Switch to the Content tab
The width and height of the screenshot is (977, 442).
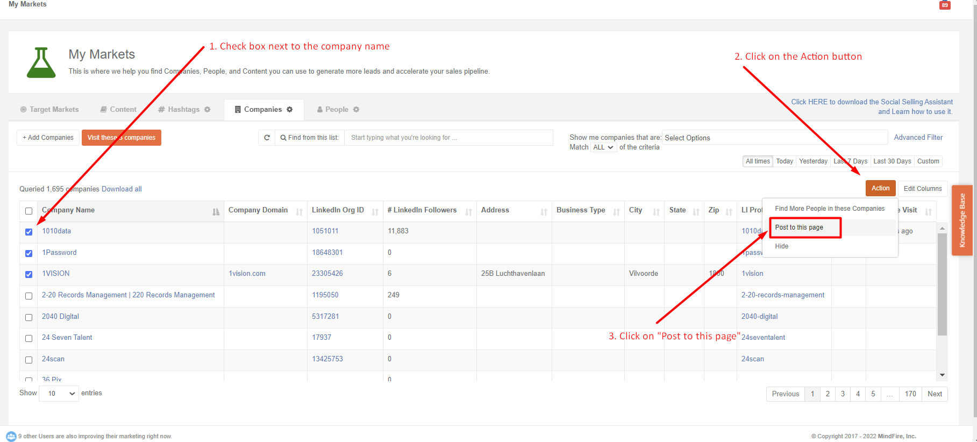point(118,109)
